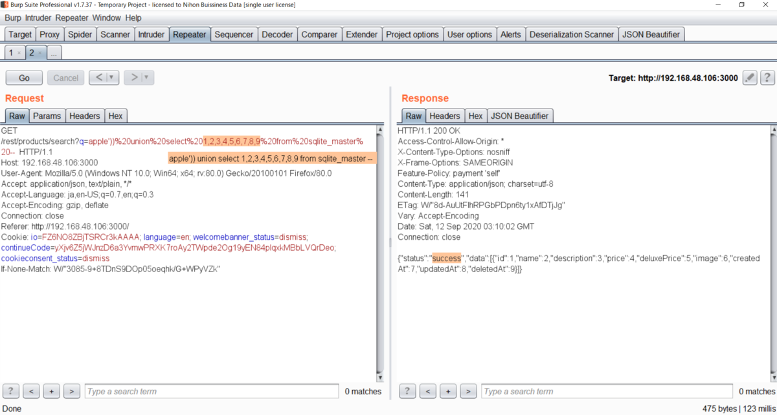Open the JSON Beautifier main tab
The width and height of the screenshot is (777, 415).
point(651,34)
